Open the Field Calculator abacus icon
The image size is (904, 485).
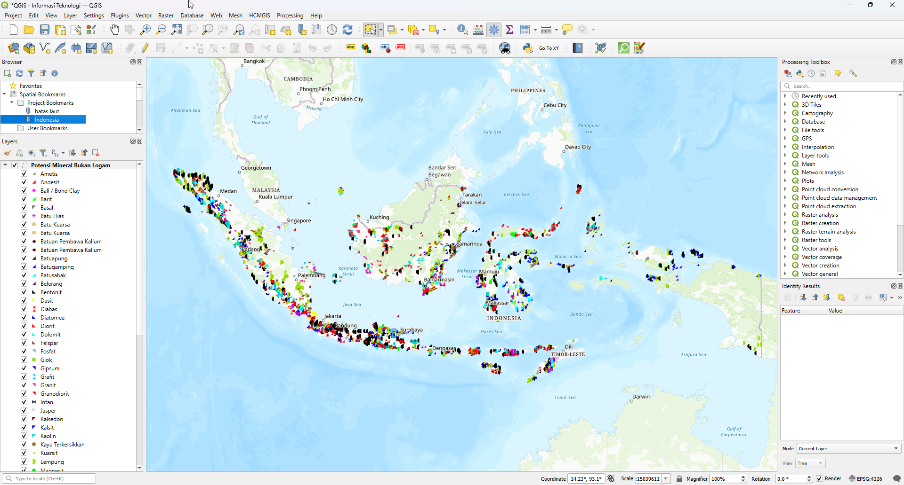(478, 30)
